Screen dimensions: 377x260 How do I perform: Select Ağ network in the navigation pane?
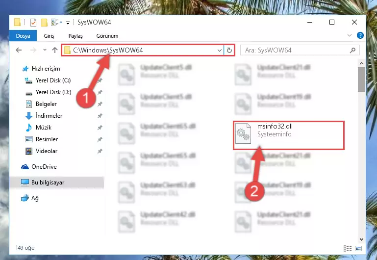coord(30,198)
